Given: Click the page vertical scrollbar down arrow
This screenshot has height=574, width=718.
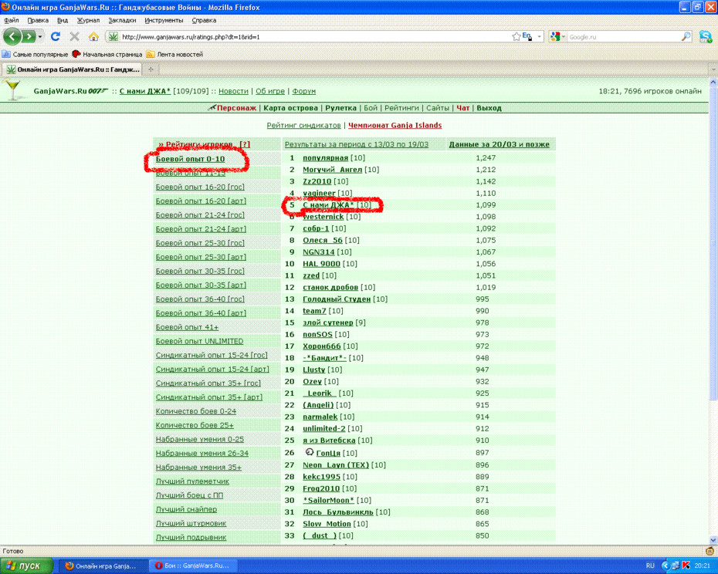Looking at the screenshot, I should (713, 540).
